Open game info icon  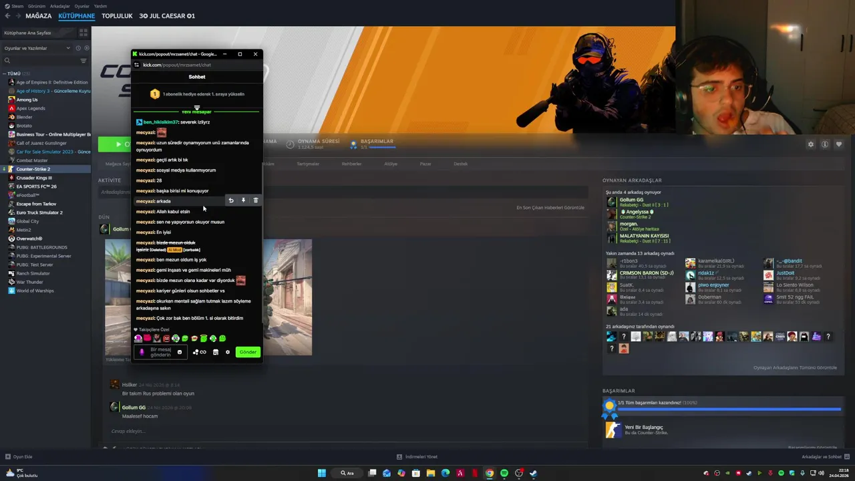[x=825, y=144]
